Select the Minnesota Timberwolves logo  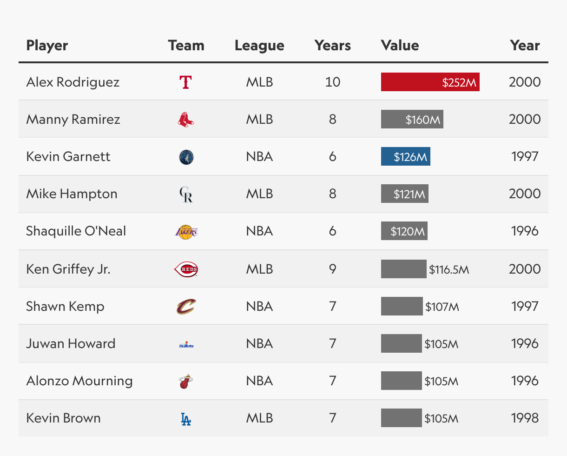(x=186, y=157)
